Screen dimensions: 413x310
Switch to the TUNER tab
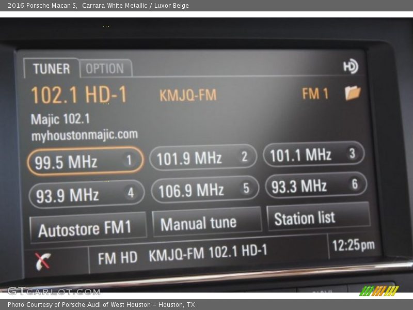coord(51,68)
